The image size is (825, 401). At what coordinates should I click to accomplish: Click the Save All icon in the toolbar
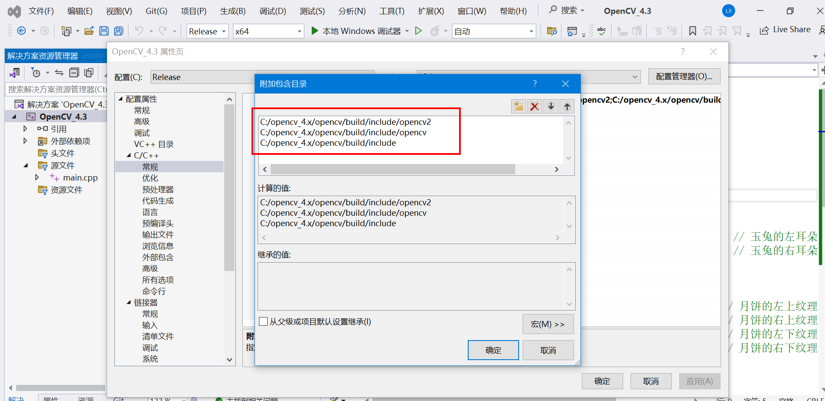click(x=118, y=31)
